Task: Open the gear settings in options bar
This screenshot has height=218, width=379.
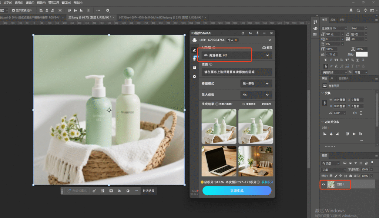Action: (x=108, y=10)
